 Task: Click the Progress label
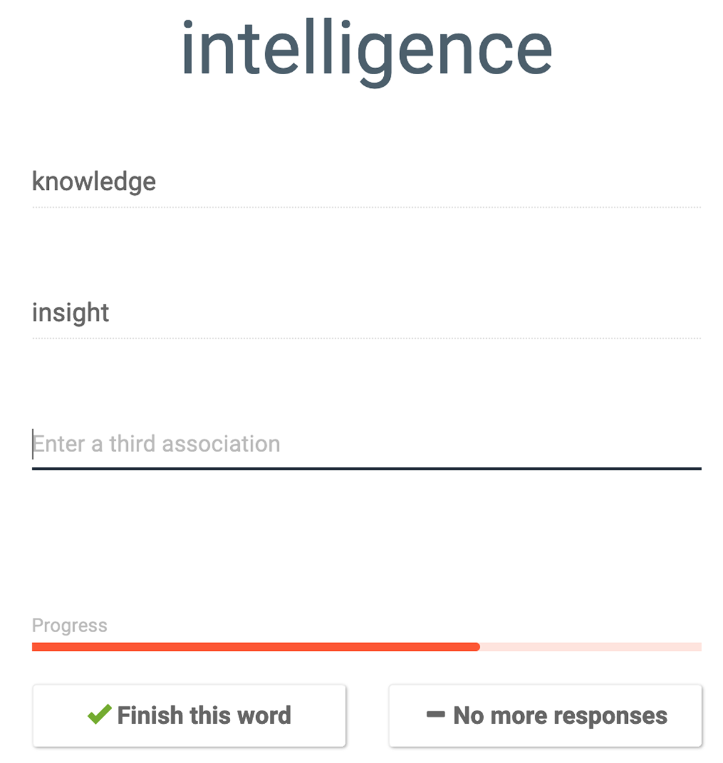pos(69,626)
